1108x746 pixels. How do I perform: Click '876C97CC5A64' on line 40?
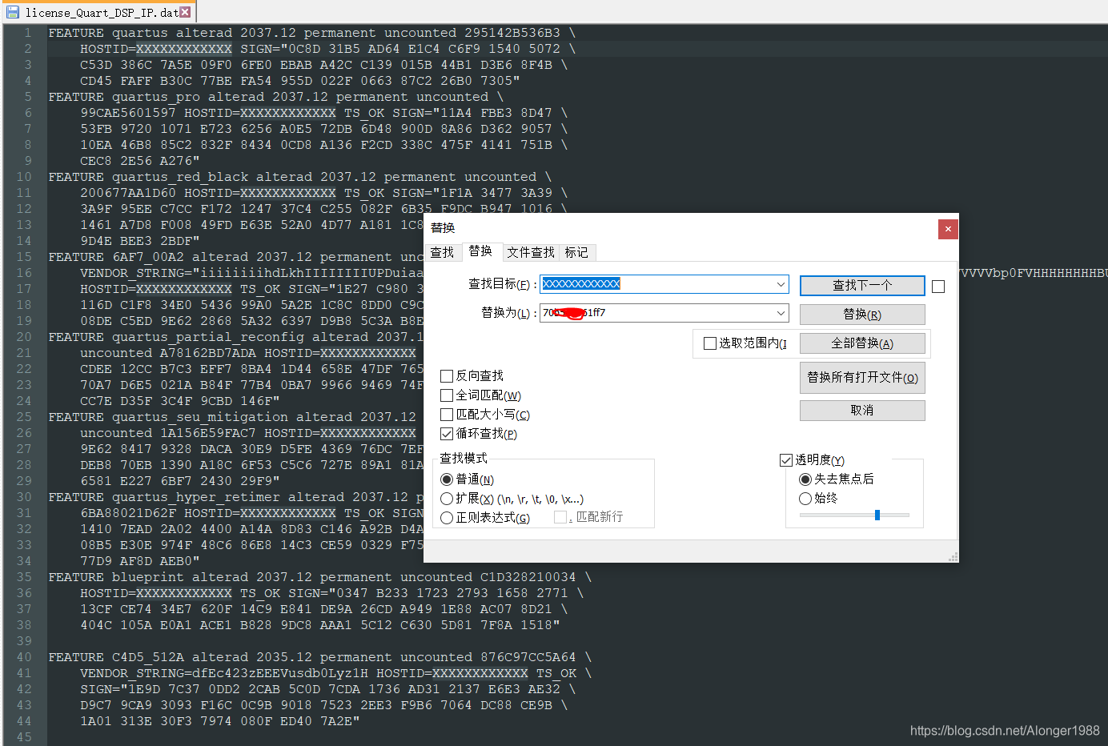click(528, 657)
